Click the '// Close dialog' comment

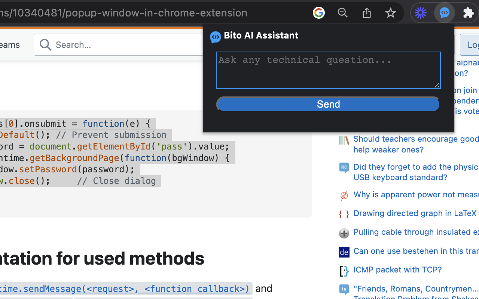tap(116, 181)
